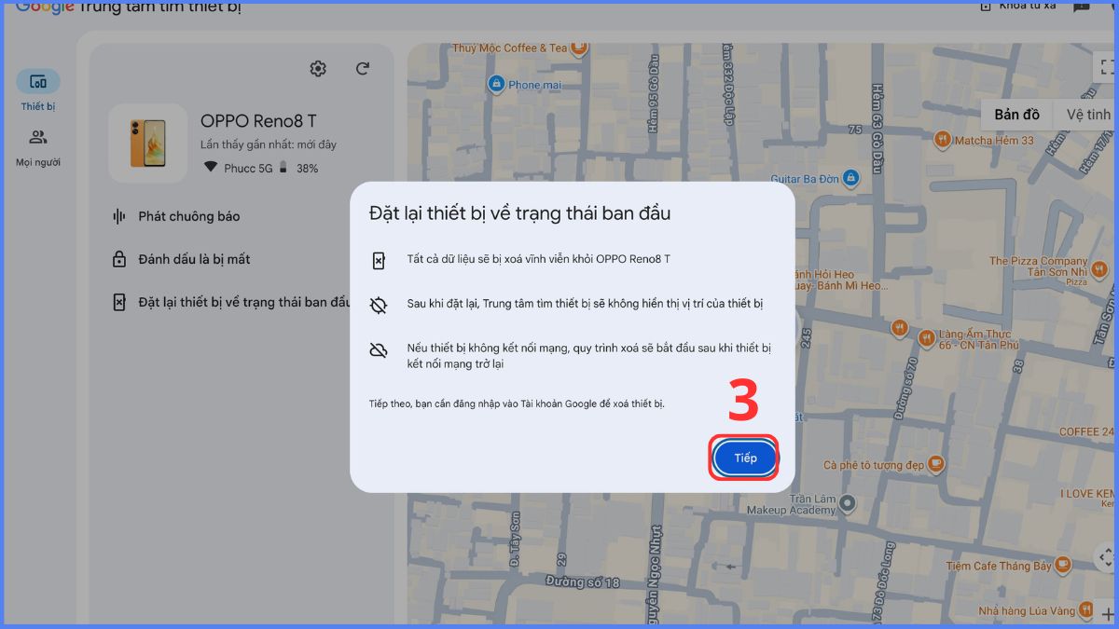Open the settings gear in device panel

[318, 69]
